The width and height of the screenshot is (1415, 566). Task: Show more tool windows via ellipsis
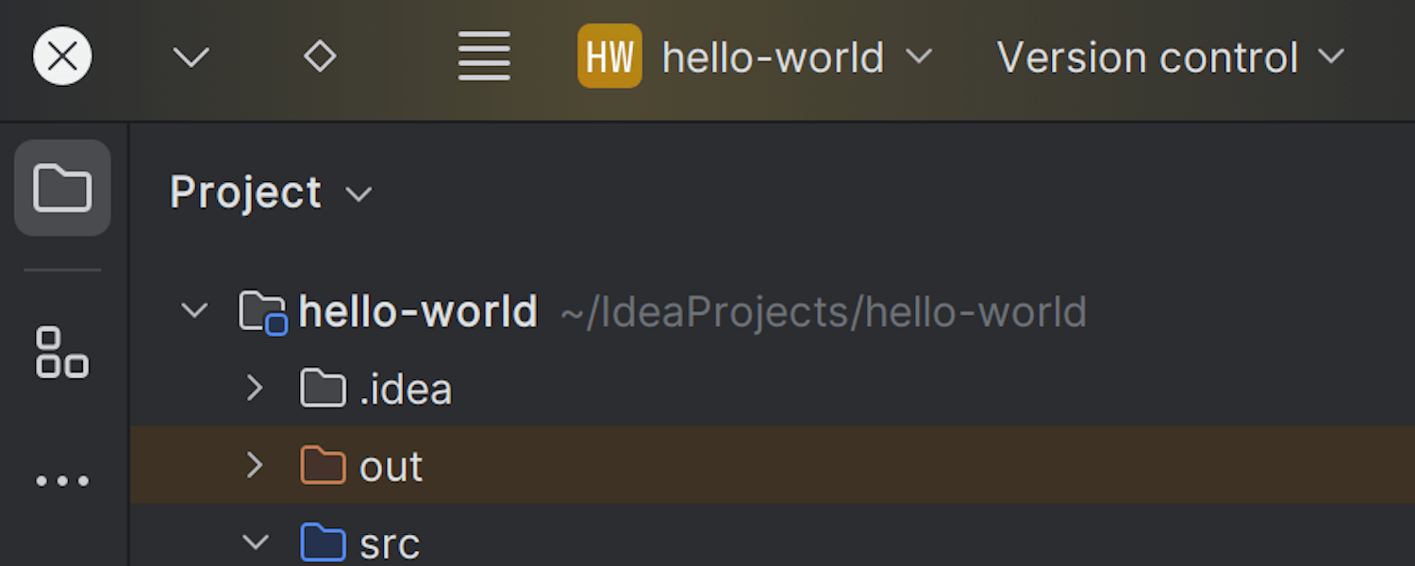tap(62, 481)
